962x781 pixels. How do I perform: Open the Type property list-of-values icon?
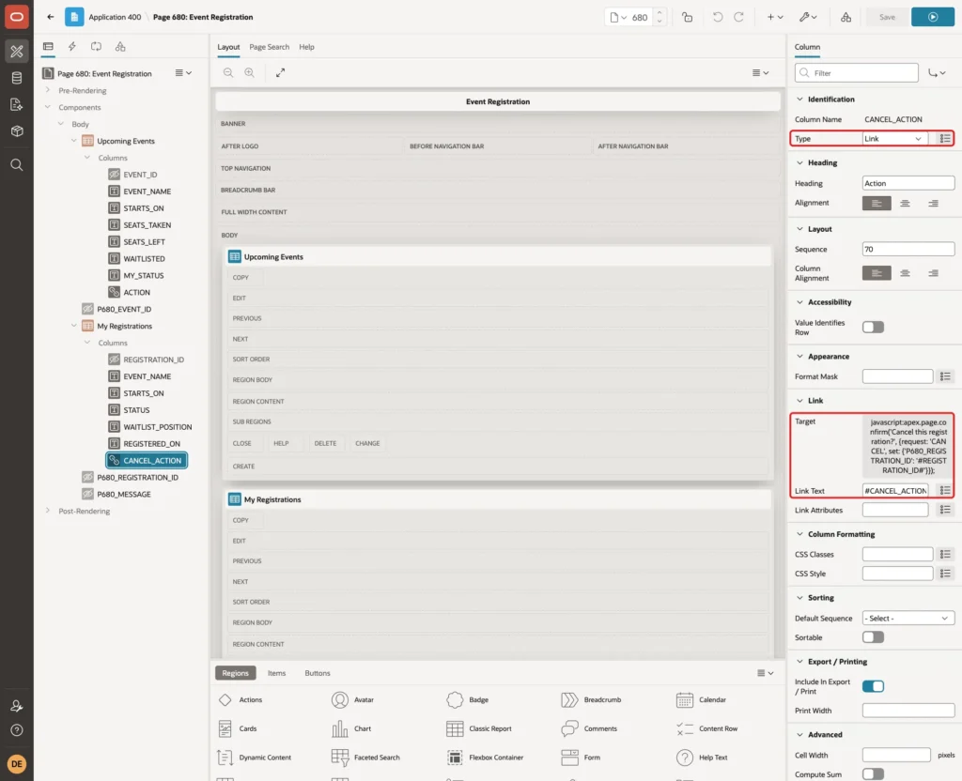point(945,139)
